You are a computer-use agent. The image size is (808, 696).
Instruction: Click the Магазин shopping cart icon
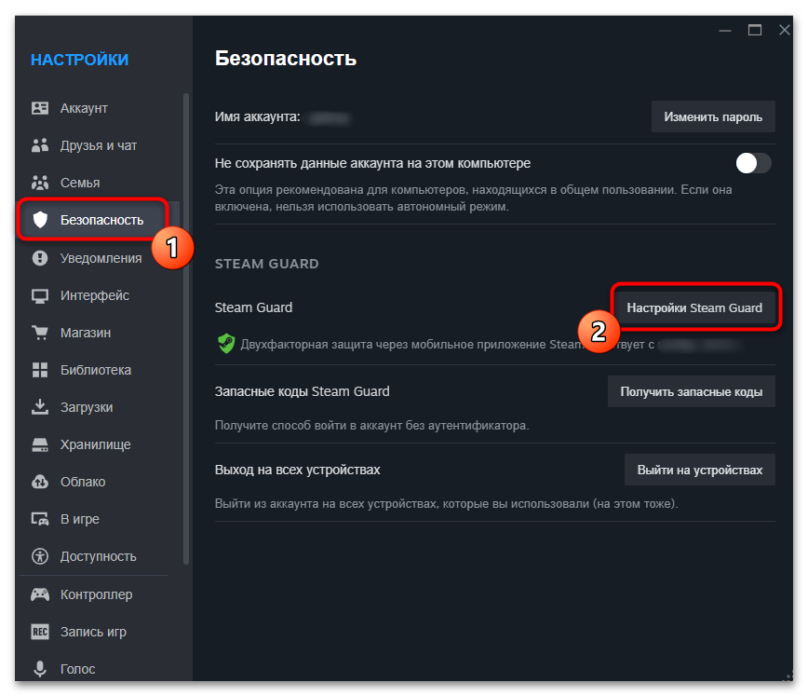coord(40,333)
